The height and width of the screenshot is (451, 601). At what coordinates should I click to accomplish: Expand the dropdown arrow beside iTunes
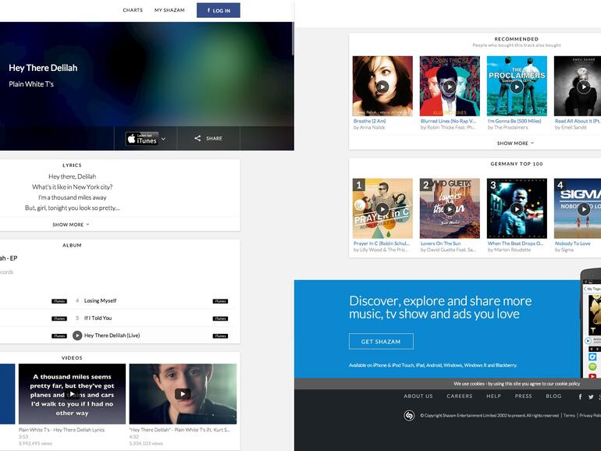pyautogui.click(x=164, y=139)
